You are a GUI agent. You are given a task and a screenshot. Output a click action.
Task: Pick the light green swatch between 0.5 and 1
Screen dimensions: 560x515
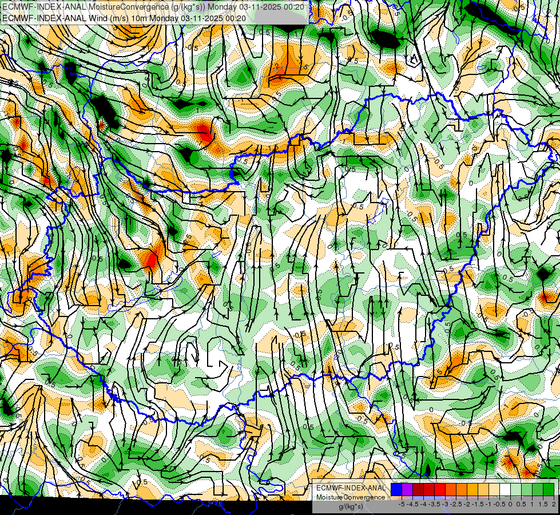[527, 489]
